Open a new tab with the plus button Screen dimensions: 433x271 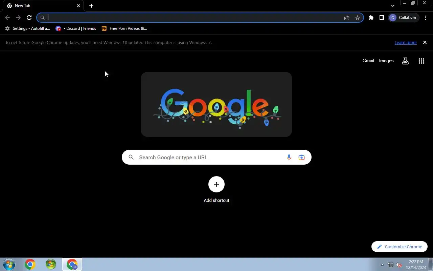coord(91,6)
